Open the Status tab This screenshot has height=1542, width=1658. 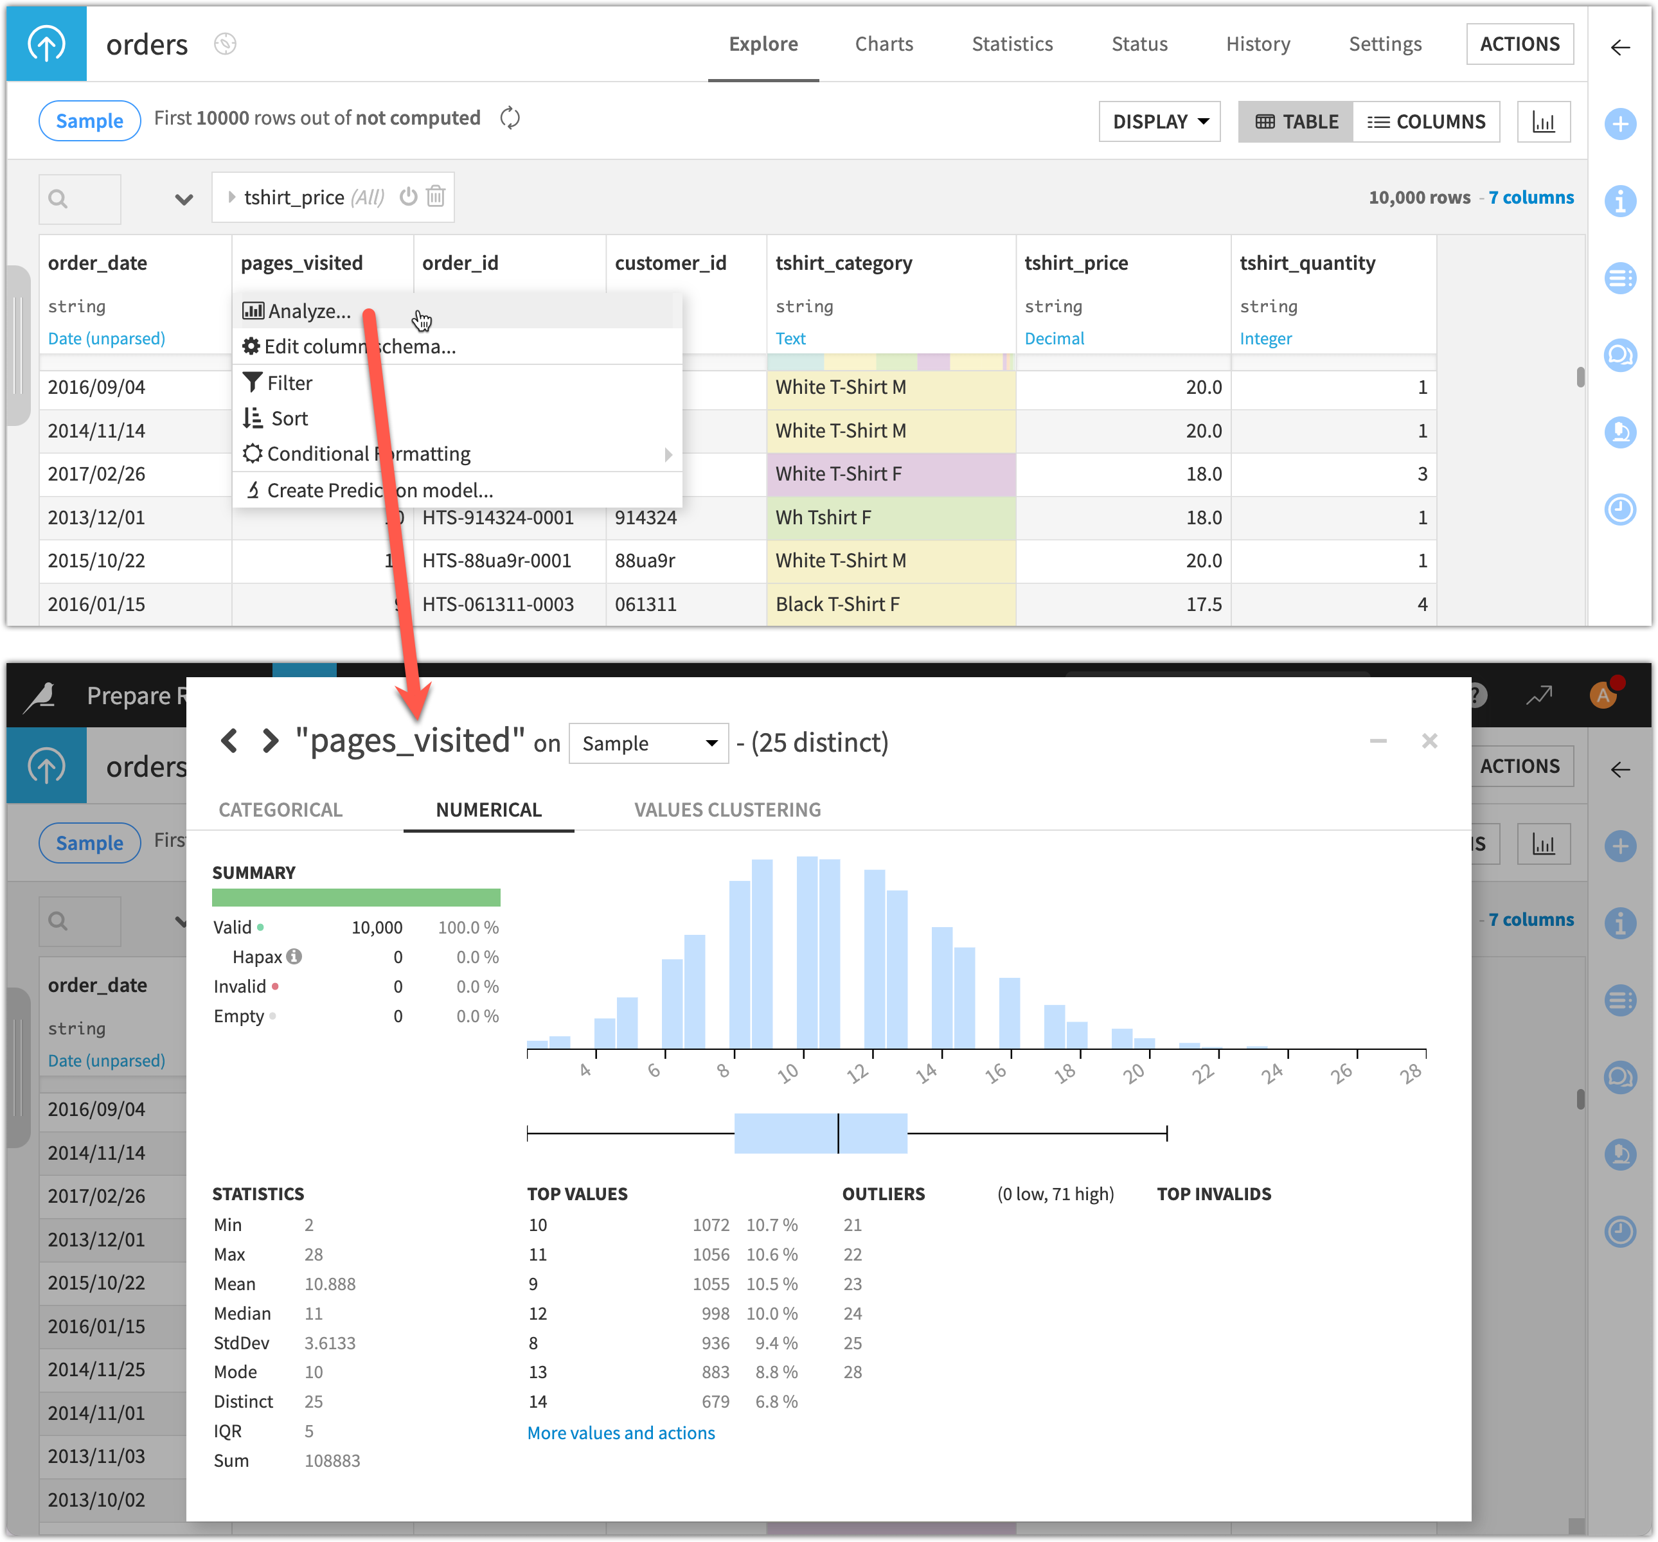[1139, 44]
